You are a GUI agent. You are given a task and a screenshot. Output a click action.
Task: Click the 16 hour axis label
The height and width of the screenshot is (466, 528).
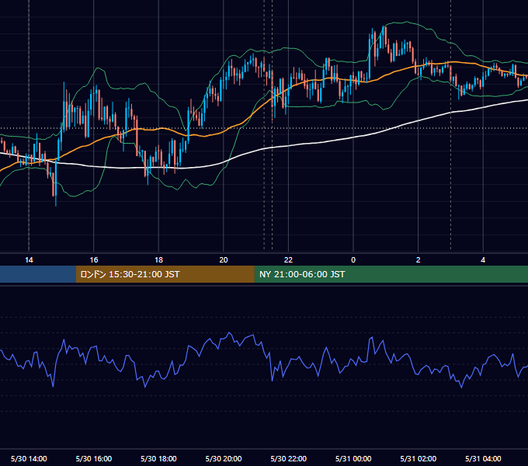coord(94,260)
